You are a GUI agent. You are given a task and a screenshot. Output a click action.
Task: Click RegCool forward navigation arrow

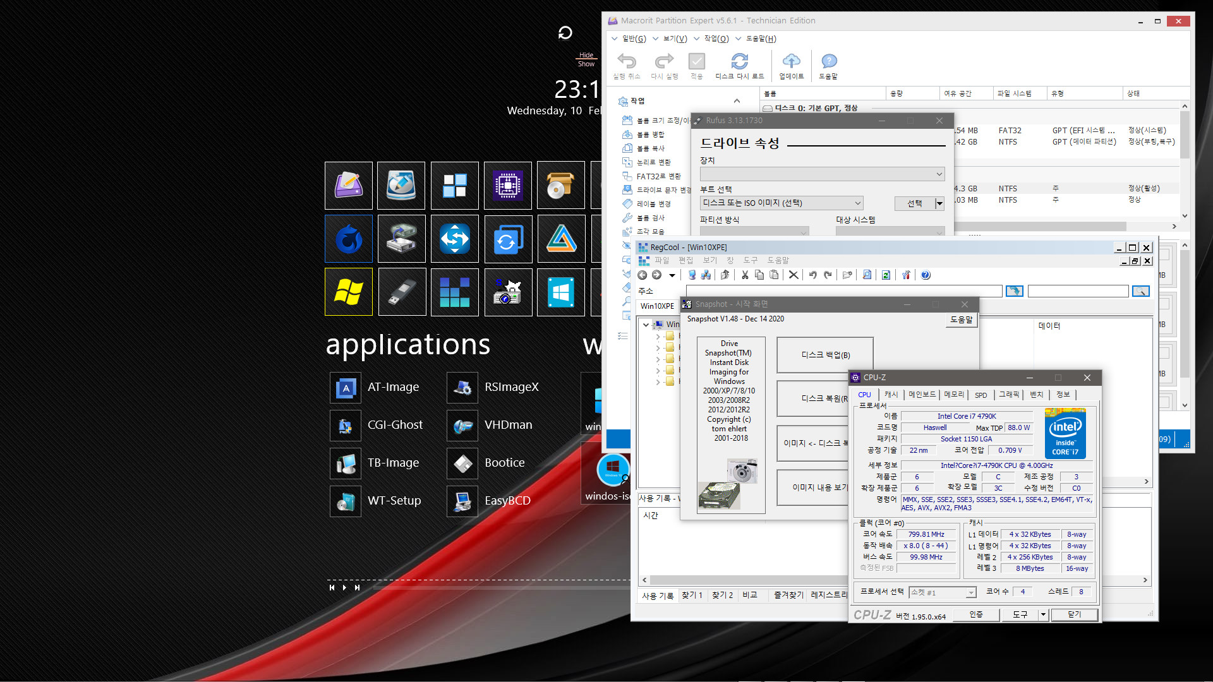click(656, 275)
